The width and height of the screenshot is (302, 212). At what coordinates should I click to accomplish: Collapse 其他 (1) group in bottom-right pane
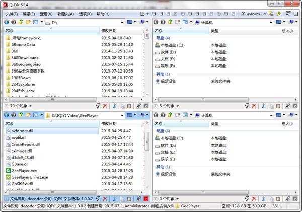(163, 167)
